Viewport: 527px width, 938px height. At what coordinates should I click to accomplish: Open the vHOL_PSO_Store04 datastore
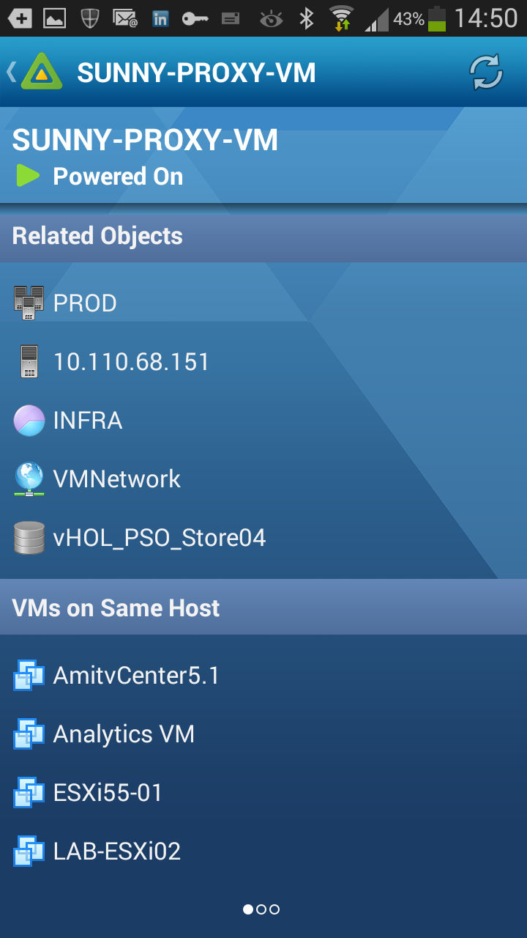(x=160, y=538)
